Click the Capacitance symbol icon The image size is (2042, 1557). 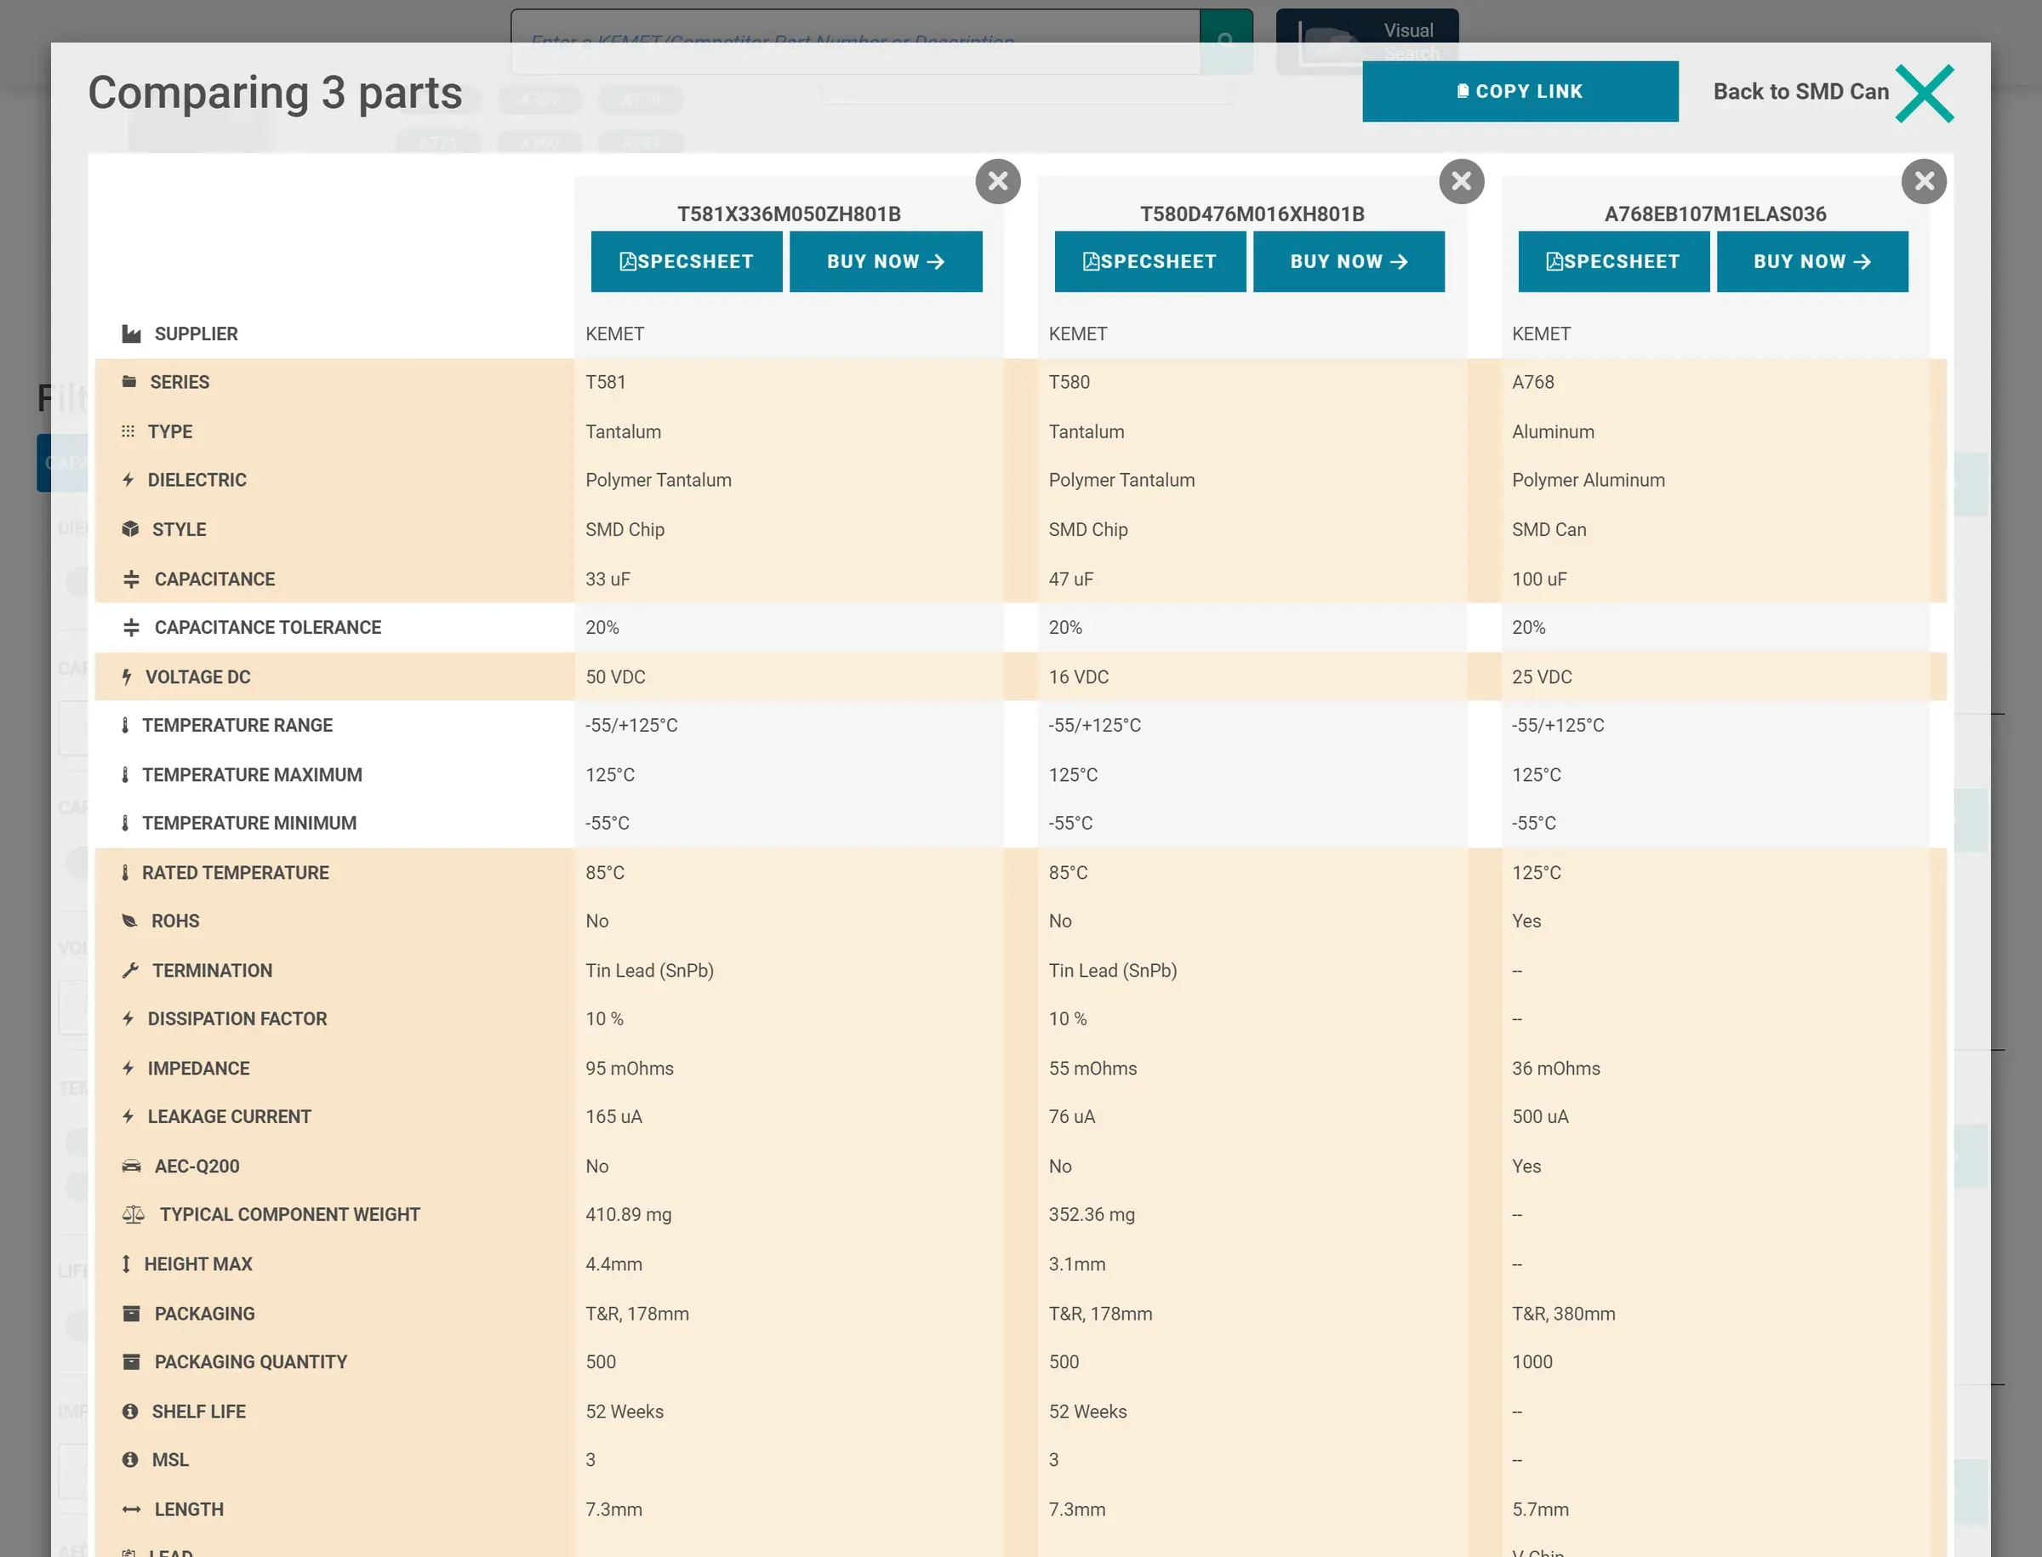(131, 579)
